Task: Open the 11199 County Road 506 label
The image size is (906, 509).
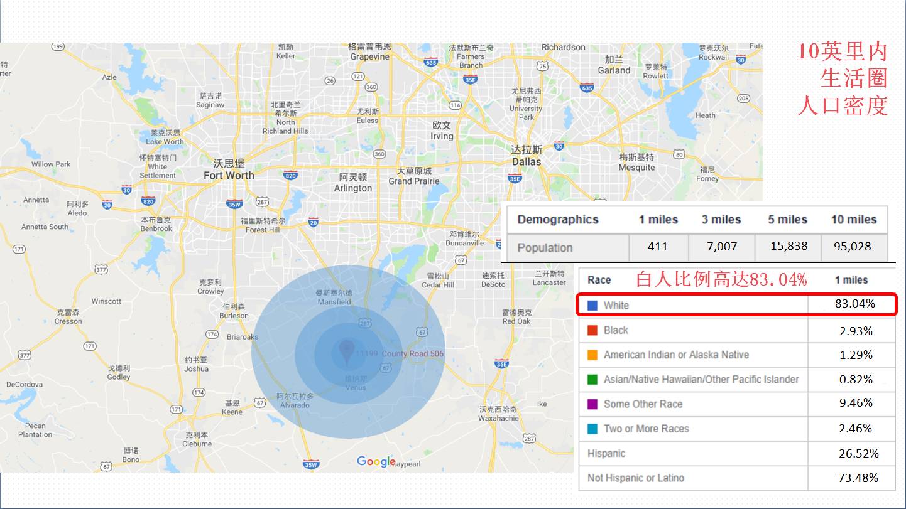Action: click(x=400, y=354)
